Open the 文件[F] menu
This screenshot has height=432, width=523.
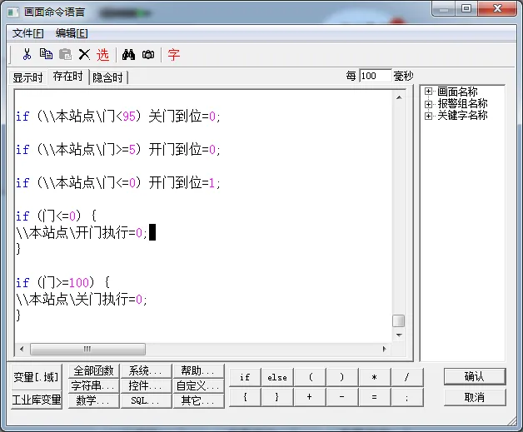coord(28,33)
